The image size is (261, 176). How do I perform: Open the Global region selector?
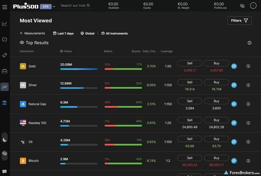pyautogui.click(x=87, y=33)
